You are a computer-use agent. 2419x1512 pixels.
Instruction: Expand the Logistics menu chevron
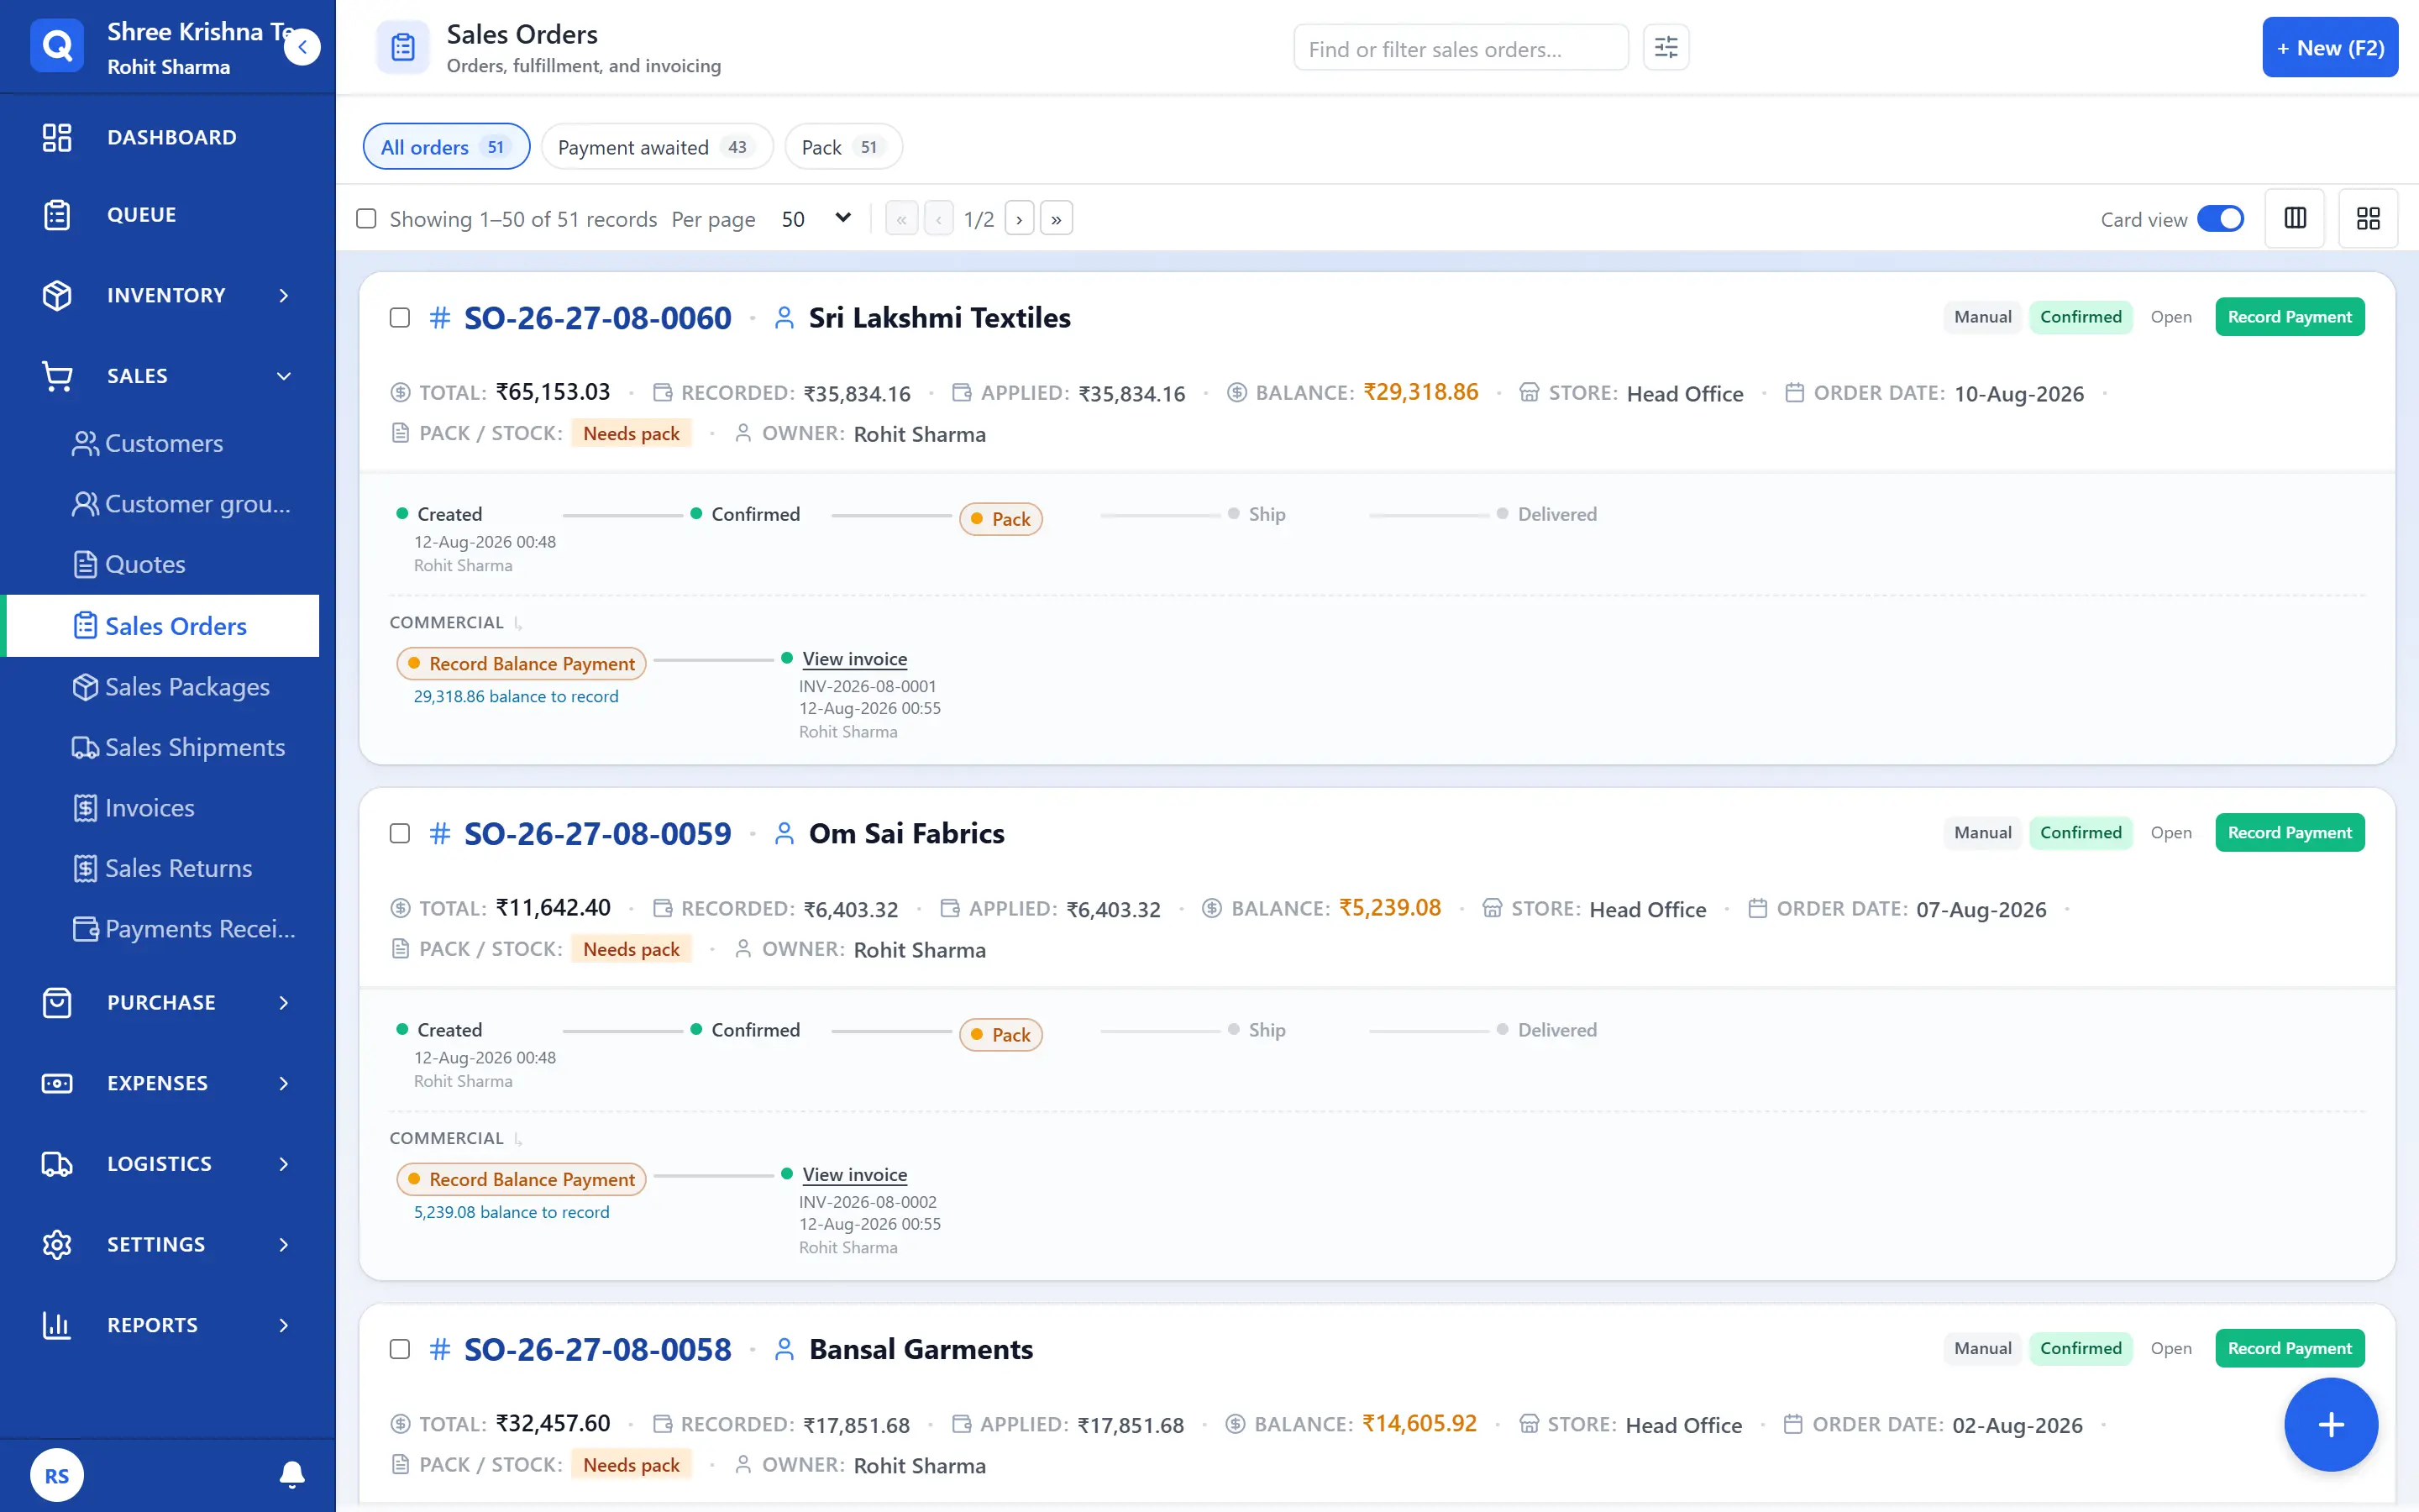(x=284, y=1164)
